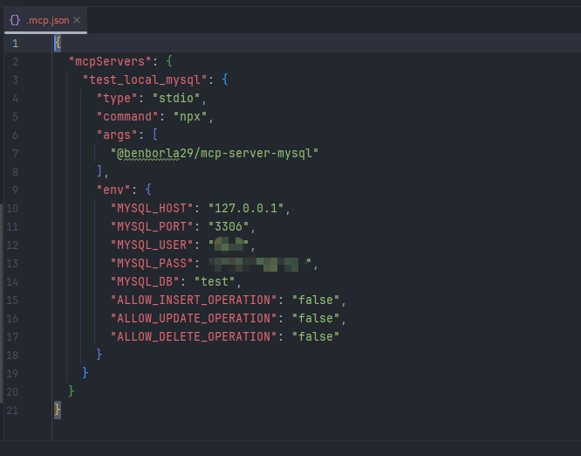
Task: Click the opening bracket after "args"
Action: 155,135
